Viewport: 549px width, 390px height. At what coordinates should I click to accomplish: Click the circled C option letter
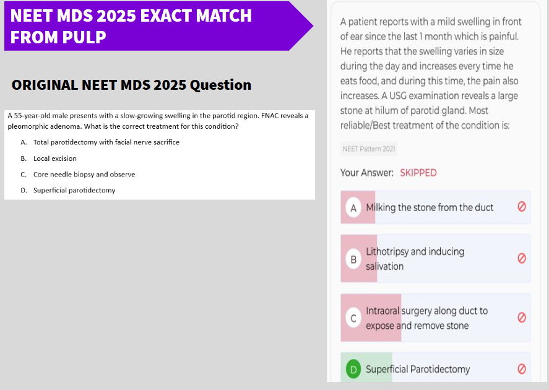coord(353,318)
